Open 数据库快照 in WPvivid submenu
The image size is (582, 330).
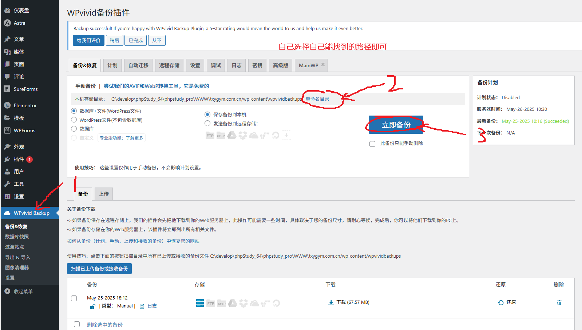(x=17, y=237)
